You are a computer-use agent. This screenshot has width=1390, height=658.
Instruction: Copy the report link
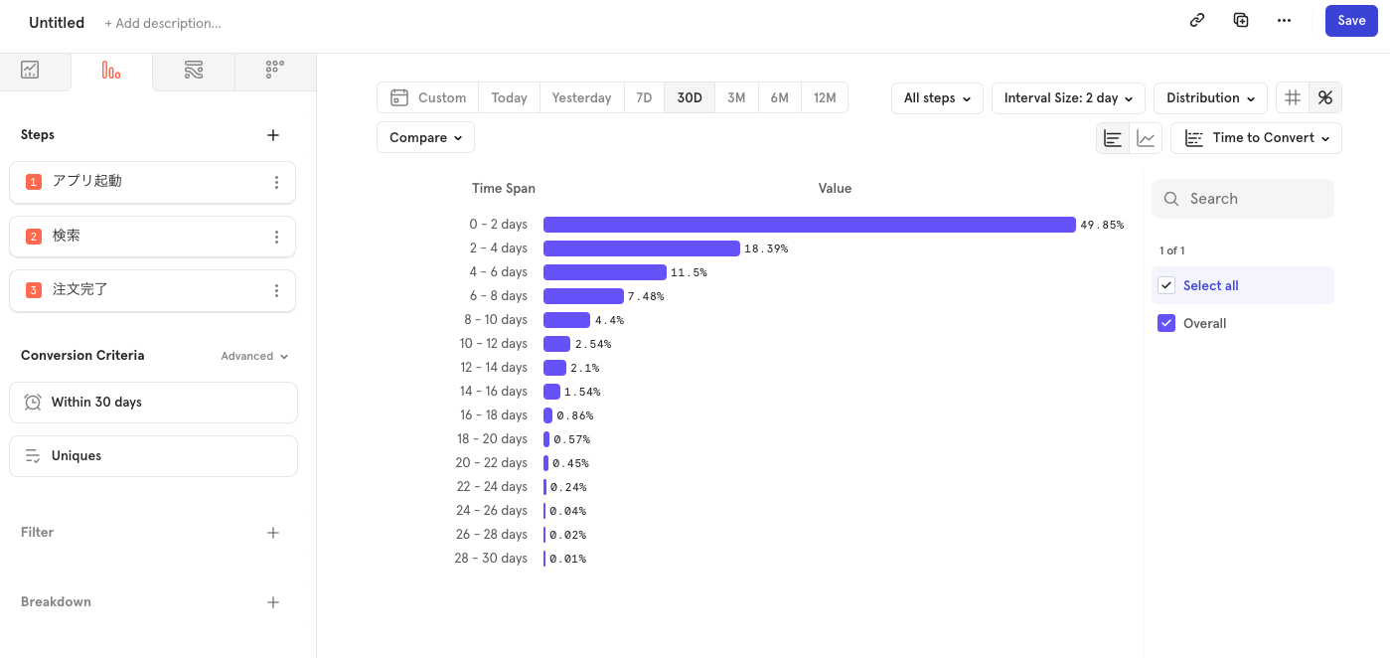coord(1197,21)
